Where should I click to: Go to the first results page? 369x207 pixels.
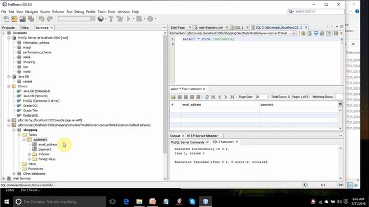213,97
